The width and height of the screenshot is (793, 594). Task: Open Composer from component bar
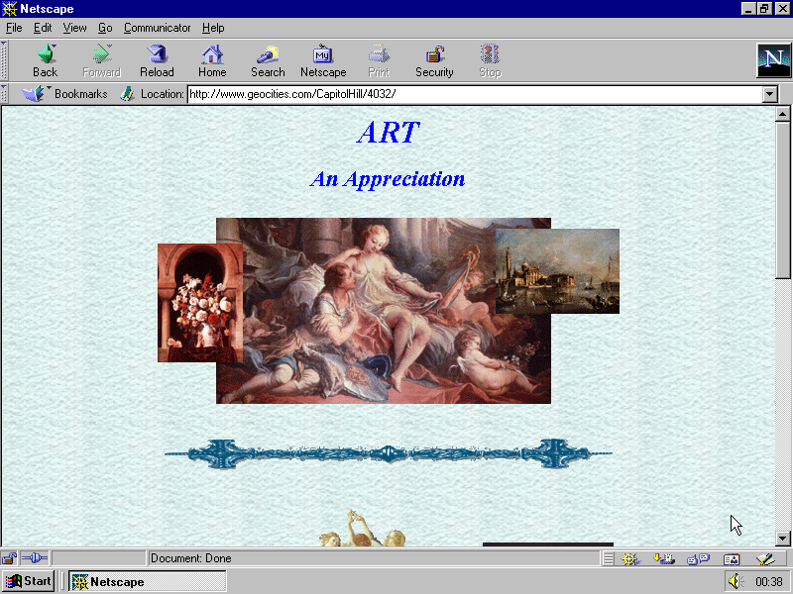click(x=765, y=558)
